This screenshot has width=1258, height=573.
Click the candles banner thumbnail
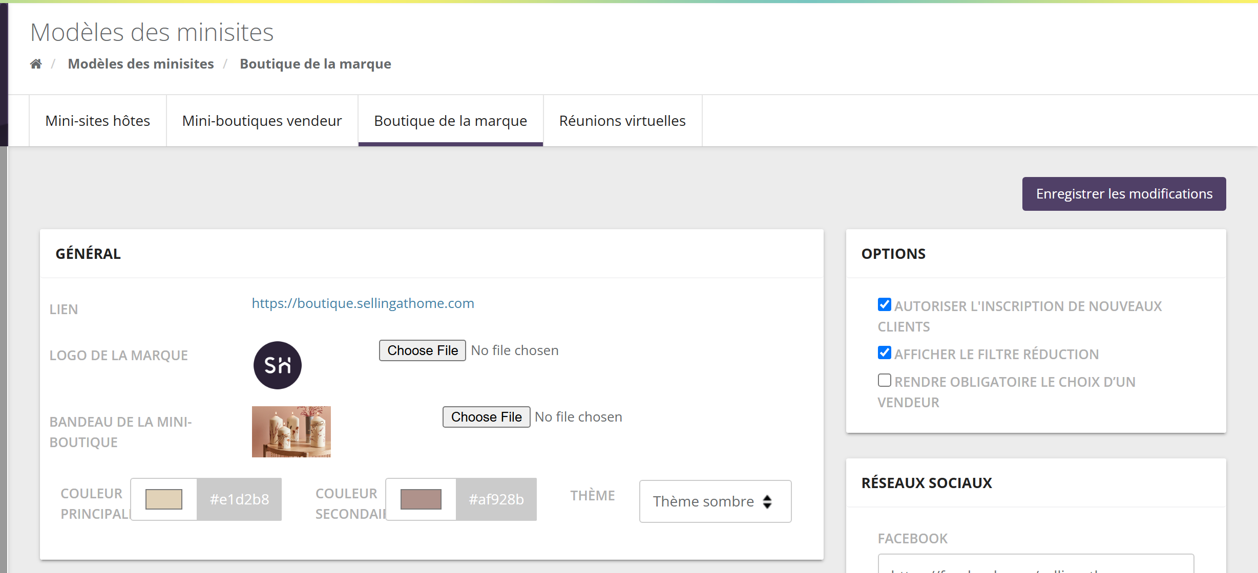pos(291,432)
